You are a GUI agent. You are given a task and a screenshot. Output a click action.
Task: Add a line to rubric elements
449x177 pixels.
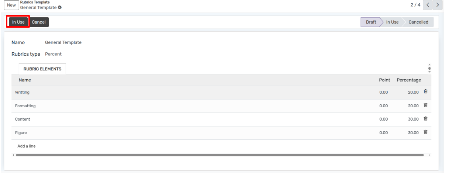point(27,146)
